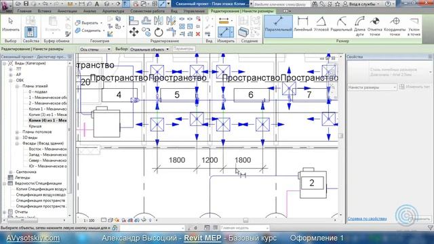Select the Уклон в точке tool
434x244 pixels.
pyautogui.click(x=414, y=26)
